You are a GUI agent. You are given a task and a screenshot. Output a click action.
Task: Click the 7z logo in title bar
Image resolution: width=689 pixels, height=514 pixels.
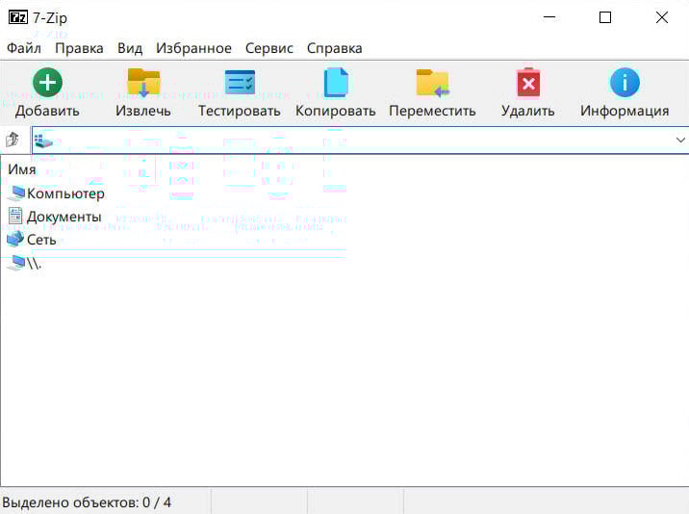click(18, 17)
